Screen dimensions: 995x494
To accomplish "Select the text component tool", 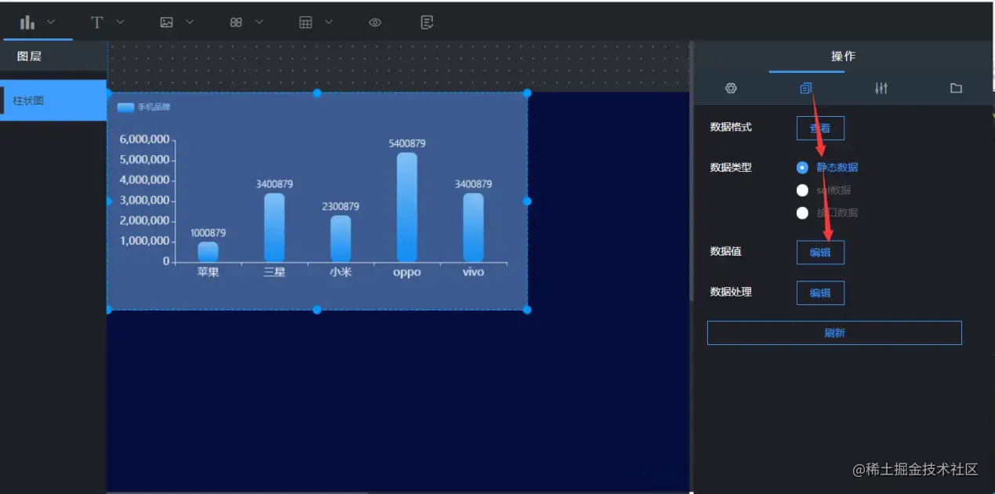I will [96, 22].
